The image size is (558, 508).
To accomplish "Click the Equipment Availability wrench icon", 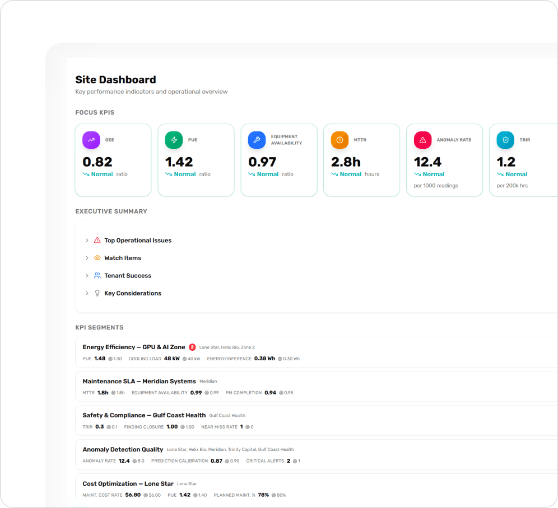I will (x=257, y=139).
